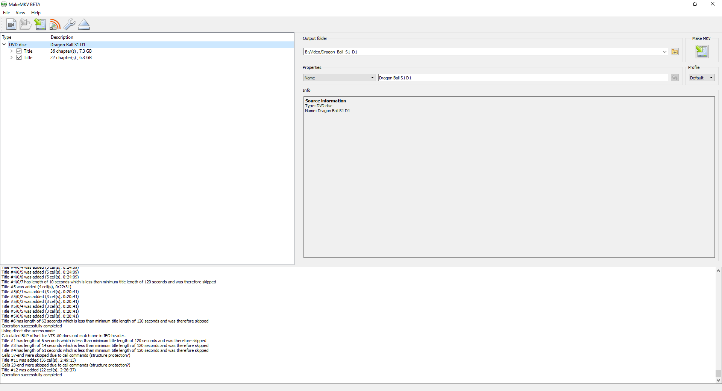Open Preferences with the wrench icon
Viewport: 722px width, 391px height.
pyautogui.click(x=70, y=24)
